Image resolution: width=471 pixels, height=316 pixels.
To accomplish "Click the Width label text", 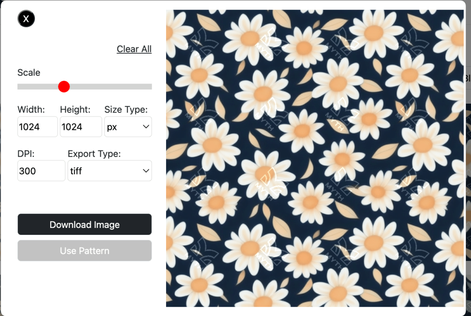I will coord(31,110).
